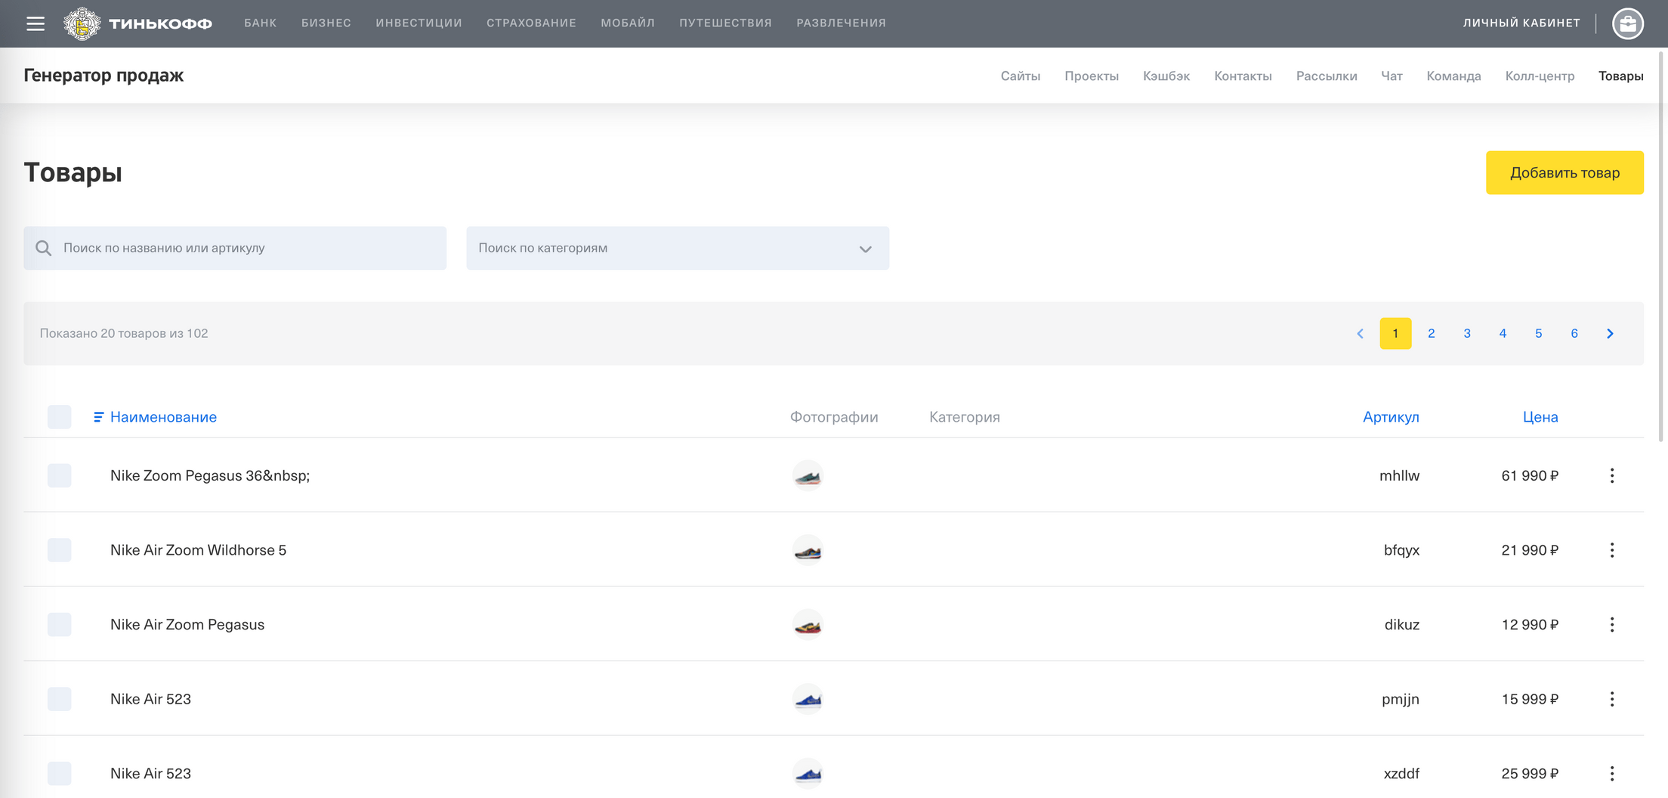Viewport: 1668px width, 798px height.
Task: Select current page 1 button
Action: [1395, 333]
